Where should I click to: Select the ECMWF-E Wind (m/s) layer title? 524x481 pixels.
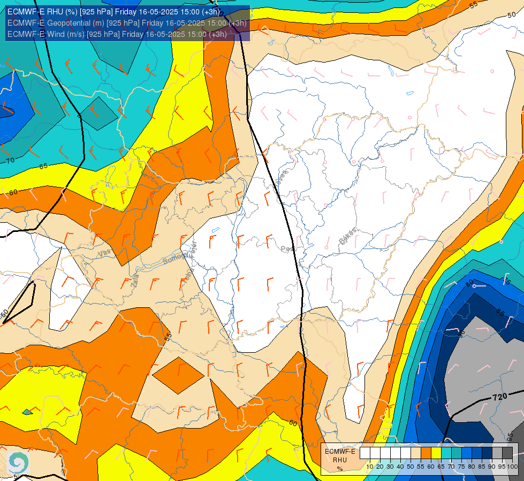(117, 34)
